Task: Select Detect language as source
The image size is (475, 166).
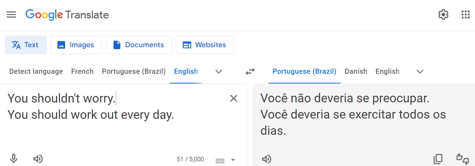Action: (36, 71)
